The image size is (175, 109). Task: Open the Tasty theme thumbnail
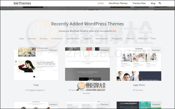tap(36, 64)
